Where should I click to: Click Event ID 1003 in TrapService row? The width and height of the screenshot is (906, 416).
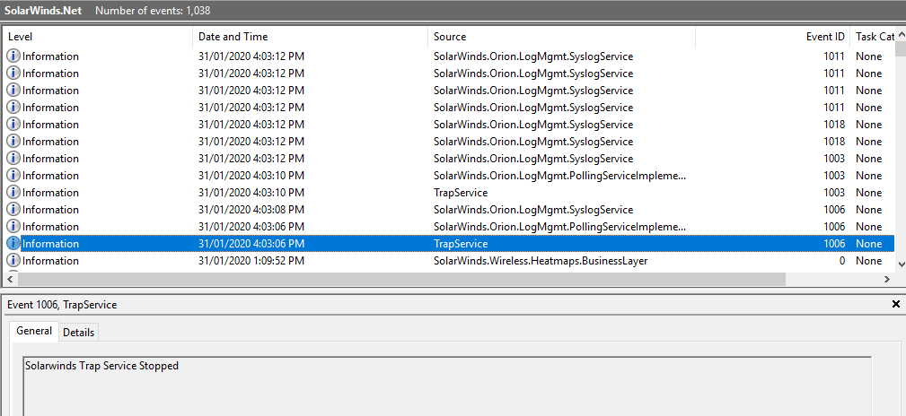[x=834, y=192]
